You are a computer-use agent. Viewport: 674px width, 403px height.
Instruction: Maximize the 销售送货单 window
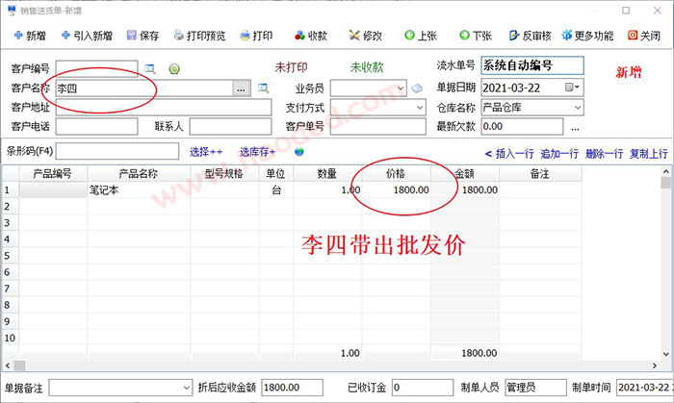(626, 10)
